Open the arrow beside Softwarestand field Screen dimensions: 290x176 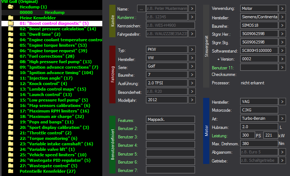(x=282, y=50)
